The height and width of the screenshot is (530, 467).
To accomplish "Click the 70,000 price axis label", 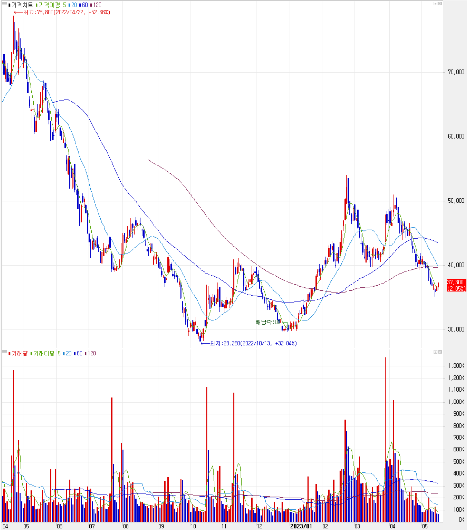I will (456, 72).
